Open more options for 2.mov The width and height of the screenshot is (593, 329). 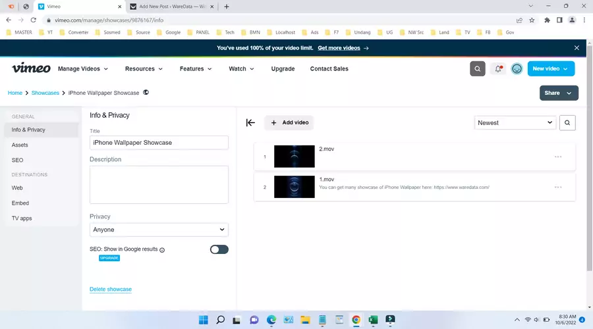tap(558, 157)
